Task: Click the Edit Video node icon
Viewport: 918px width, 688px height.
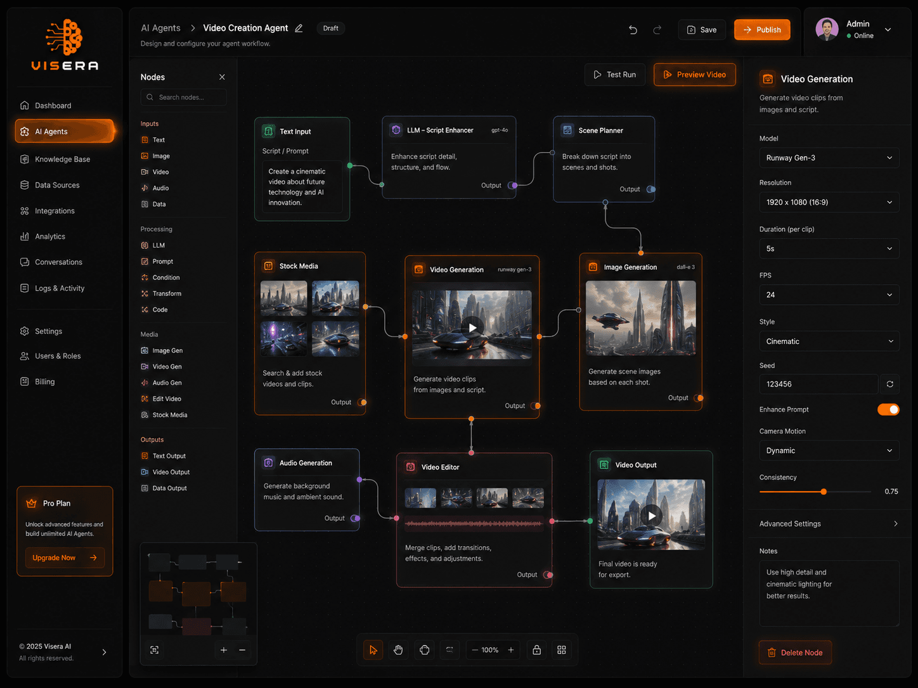Action: coord(145,399)
